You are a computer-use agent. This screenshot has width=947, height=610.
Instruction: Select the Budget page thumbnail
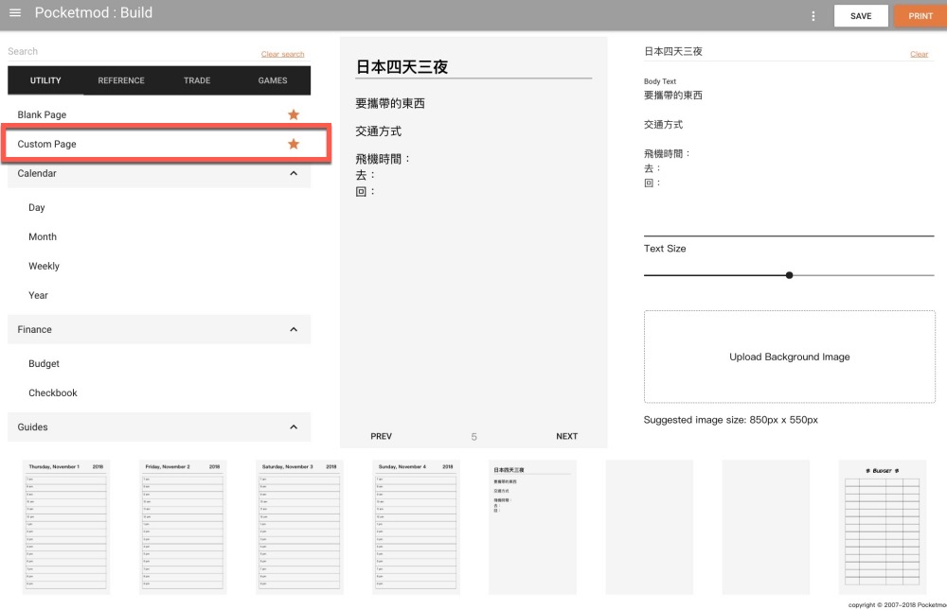[x=882, y=527]
